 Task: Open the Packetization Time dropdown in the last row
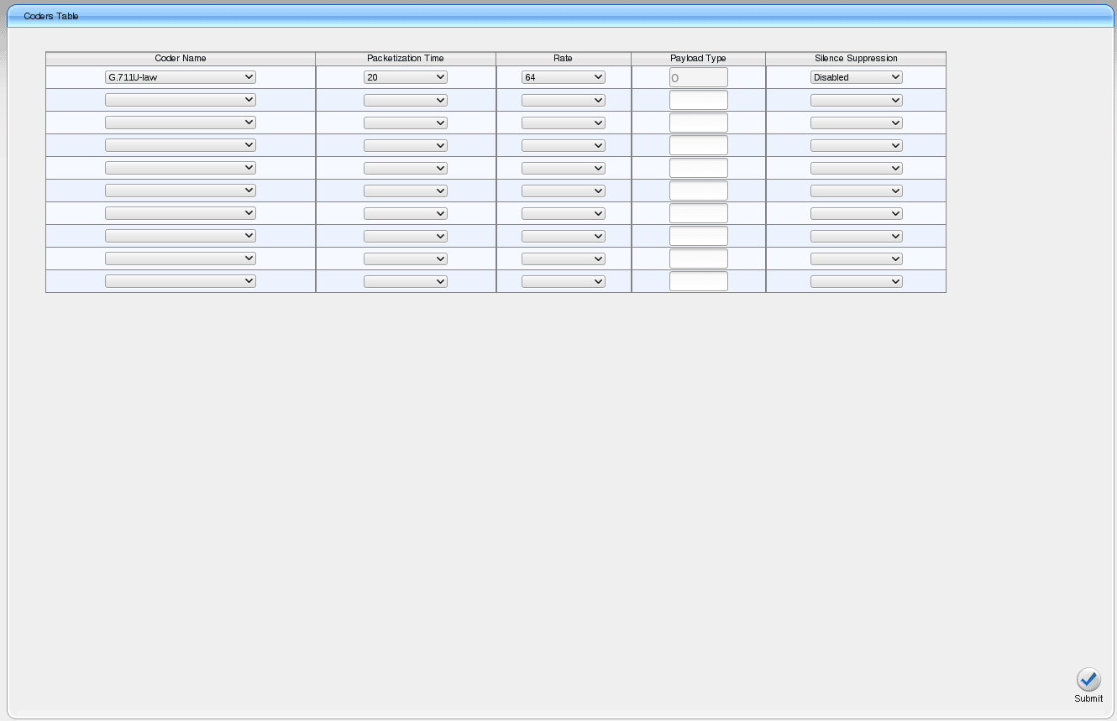tap(406, 281)
